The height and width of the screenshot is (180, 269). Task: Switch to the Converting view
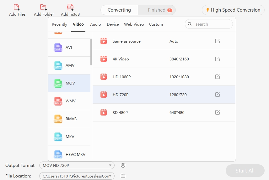tap(119, 10)
